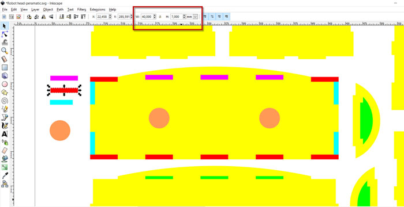
Task: Open the Filters menu
Action: [82, 10]
